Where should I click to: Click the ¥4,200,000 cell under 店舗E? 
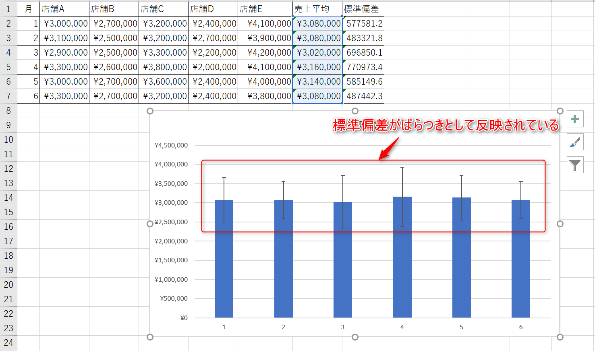pyautogui.click(x=265, y=52)
